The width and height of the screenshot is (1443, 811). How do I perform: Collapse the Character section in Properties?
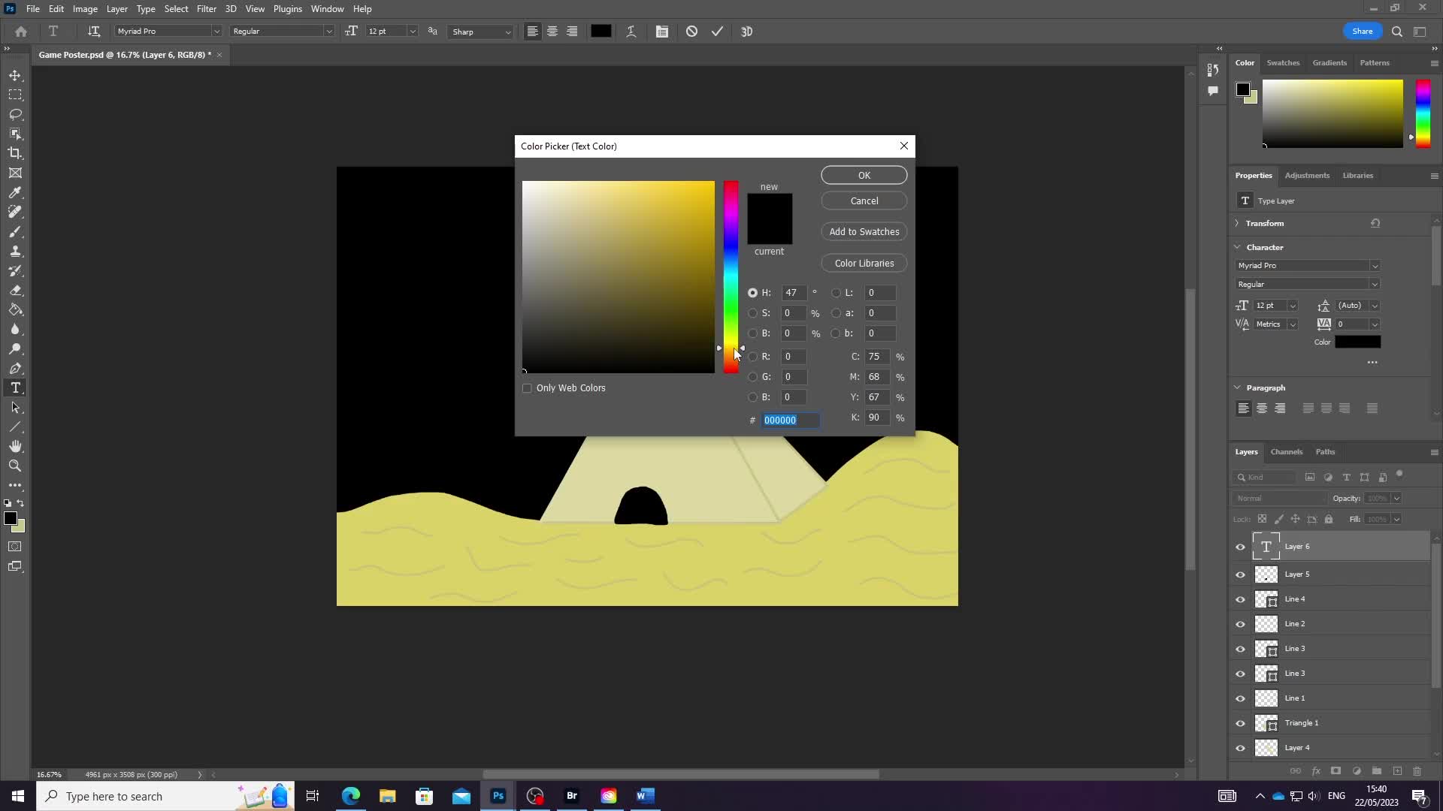coord(1238,247)
